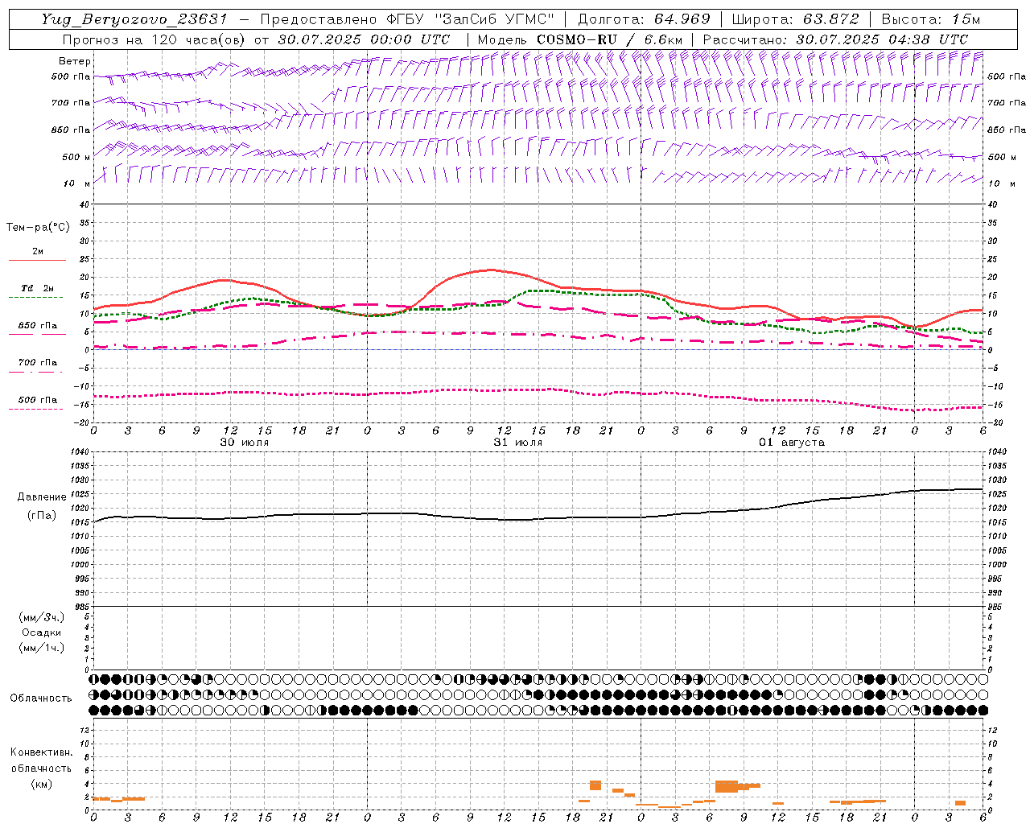Viewport: 1030px width, 824px height.
Task: Click the 30 июля date label
Action: [245, 443]
